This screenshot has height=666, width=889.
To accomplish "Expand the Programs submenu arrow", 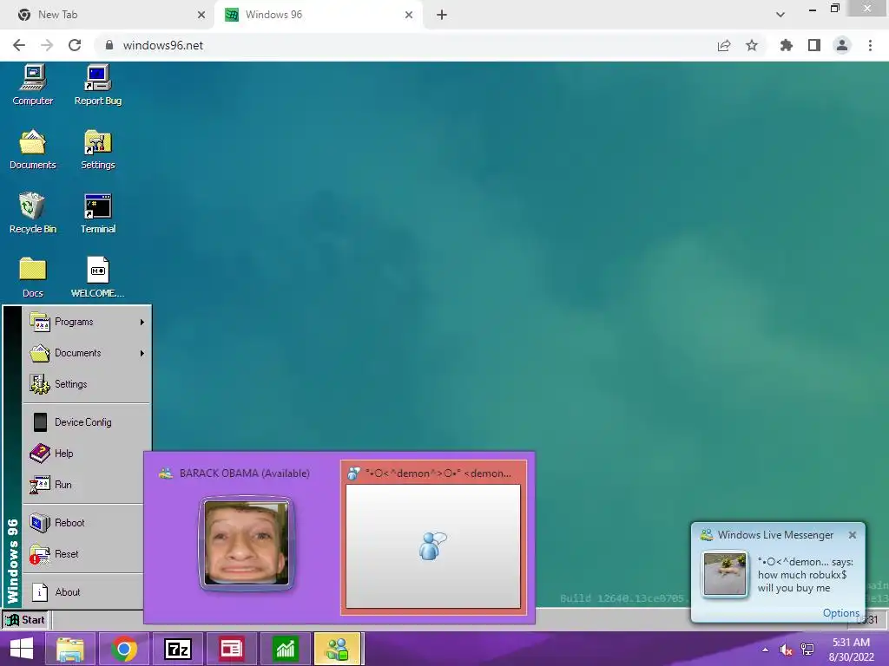I will 142,322.
